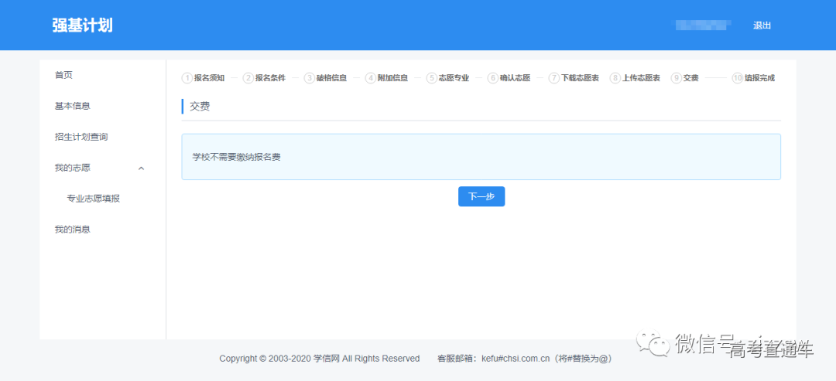
Task: Select step 6 确认志愿
Action: coord(509,78)
